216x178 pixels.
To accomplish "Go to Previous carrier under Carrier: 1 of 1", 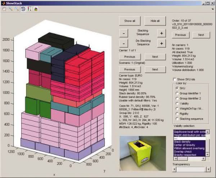I will pyautogui.click(x=130, y=57).
